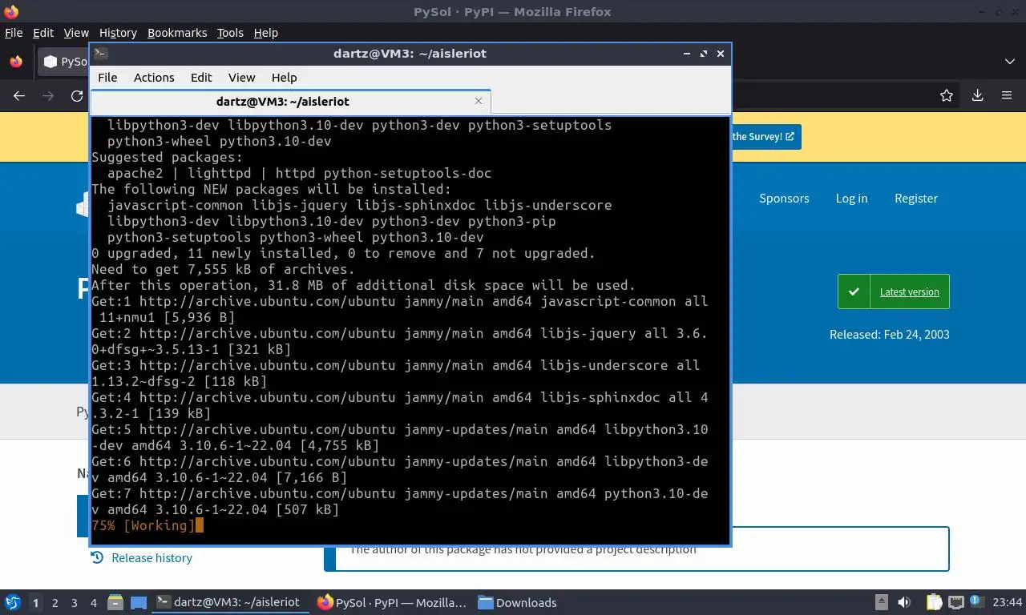This screenshot has width=1026, height=615.
Task: Click Log in on PyPI header
Action: [851, 199]
